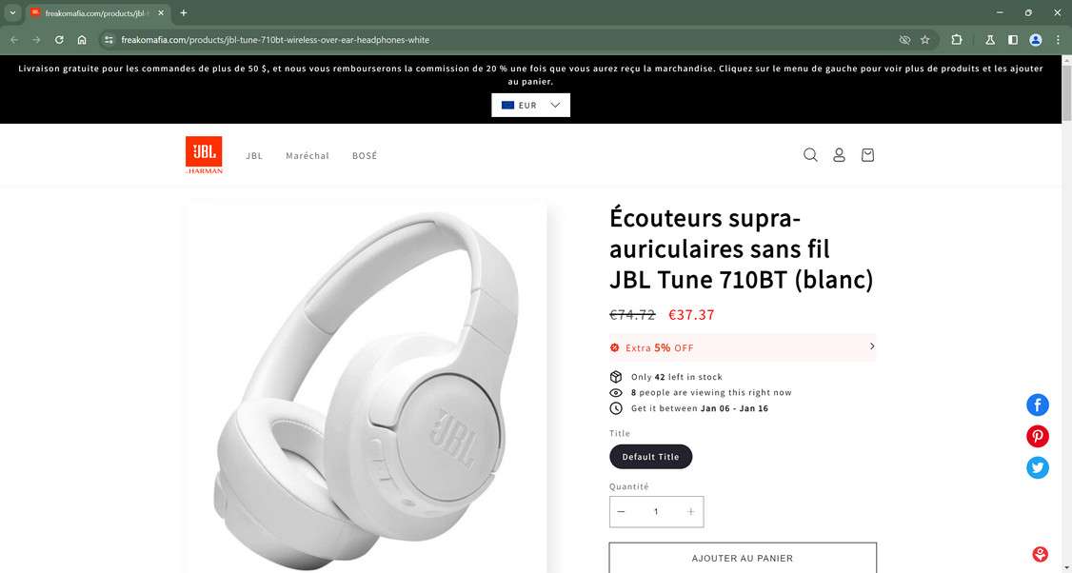Open the tab search dropdown arrow
Viewport: 1072px width, 573px height.
pos(12,12)
